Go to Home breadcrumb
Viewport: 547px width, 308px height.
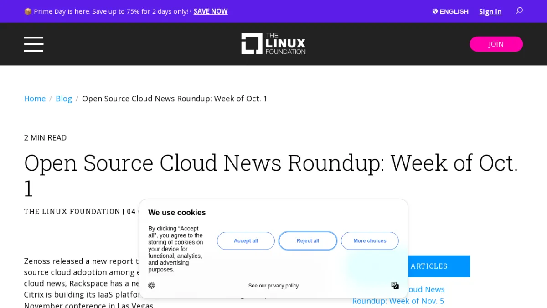coord(35,99)
